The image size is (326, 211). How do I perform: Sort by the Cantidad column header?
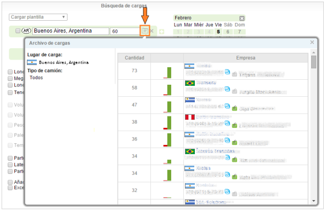134,58
